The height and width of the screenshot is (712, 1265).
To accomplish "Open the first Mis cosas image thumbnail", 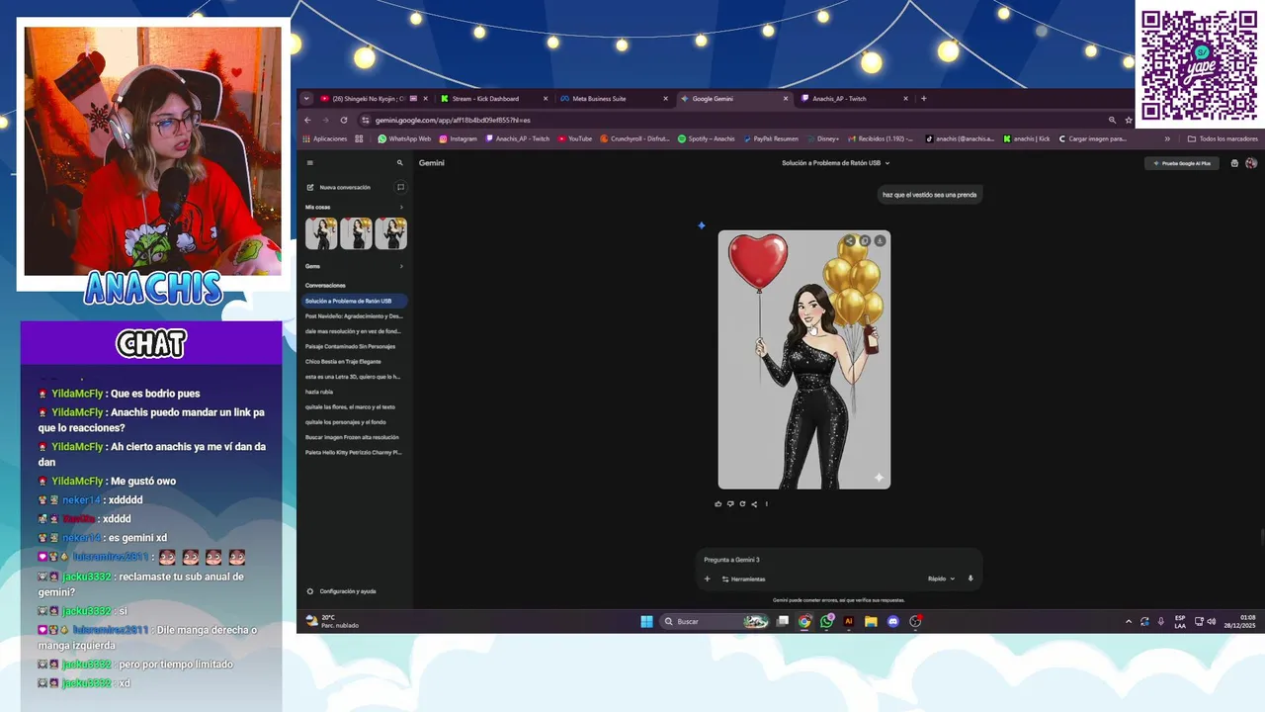I will coord(321,233).
